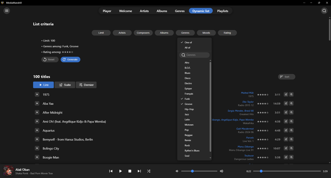Screen dimensions: 331x178
Task: Add 1975 to end of queue icon
Action: point(291,94)
